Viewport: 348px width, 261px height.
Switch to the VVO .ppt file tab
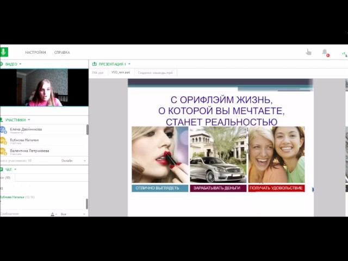pyautogui.click(x=121, y=72)
